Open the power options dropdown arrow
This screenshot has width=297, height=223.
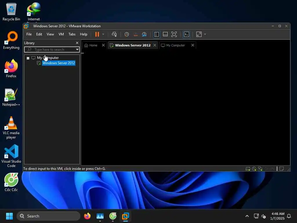(x=103, y=34)
